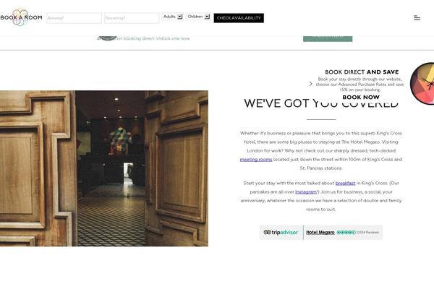Click the TripAdvisor owl logo
The image size is (434, 289).
[267, 233]
